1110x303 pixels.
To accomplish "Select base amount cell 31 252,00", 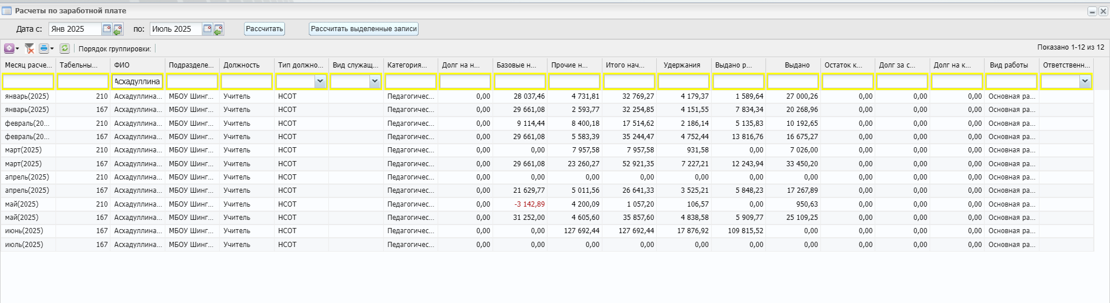I will 520,218.
